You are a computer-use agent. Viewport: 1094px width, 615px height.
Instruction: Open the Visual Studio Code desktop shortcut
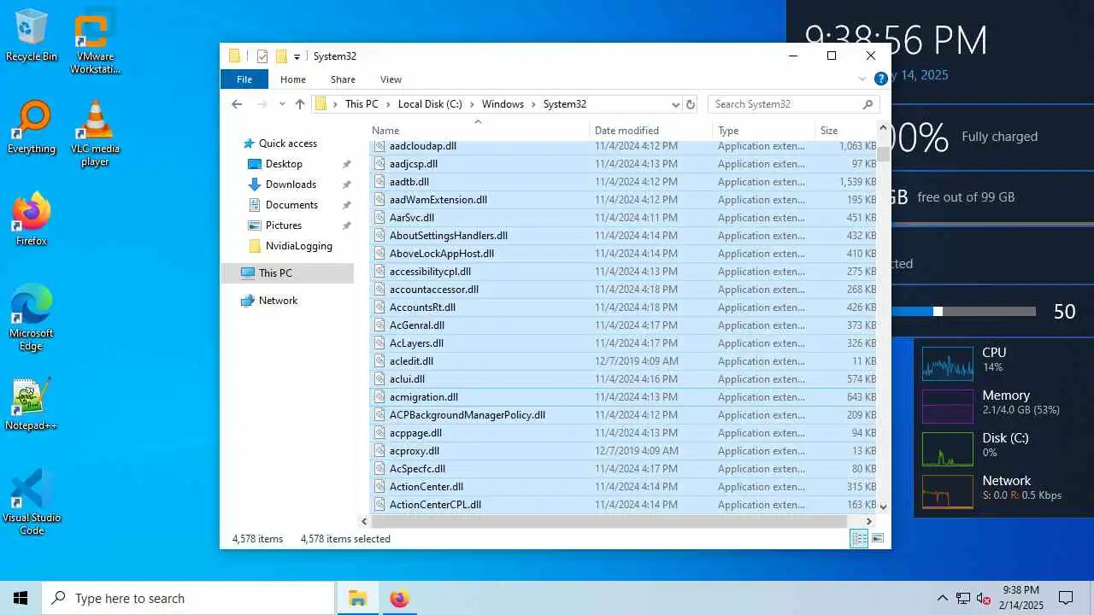coord(32,503)
